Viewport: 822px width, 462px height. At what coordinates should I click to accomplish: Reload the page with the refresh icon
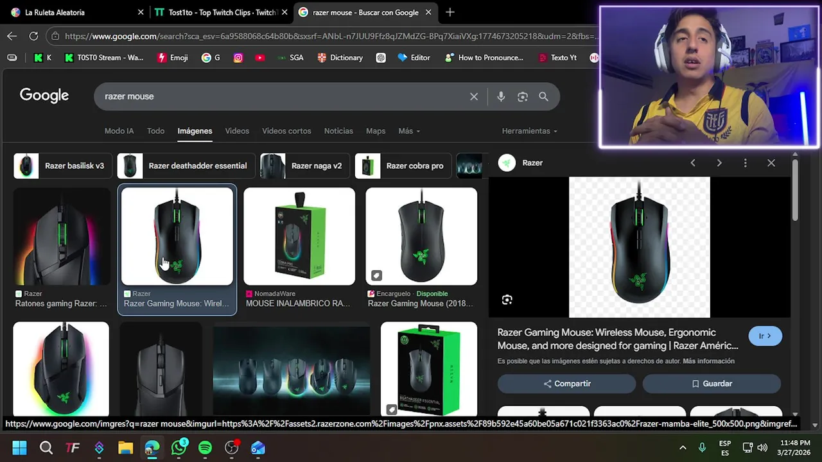(x=33, y=36)
